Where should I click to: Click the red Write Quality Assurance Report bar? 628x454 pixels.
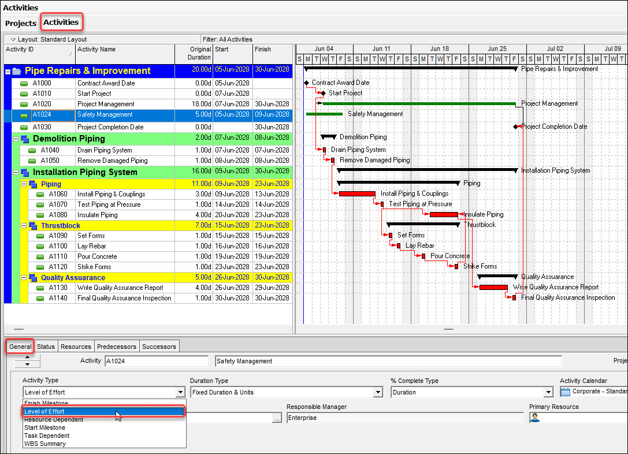click(x=493, y=287)
